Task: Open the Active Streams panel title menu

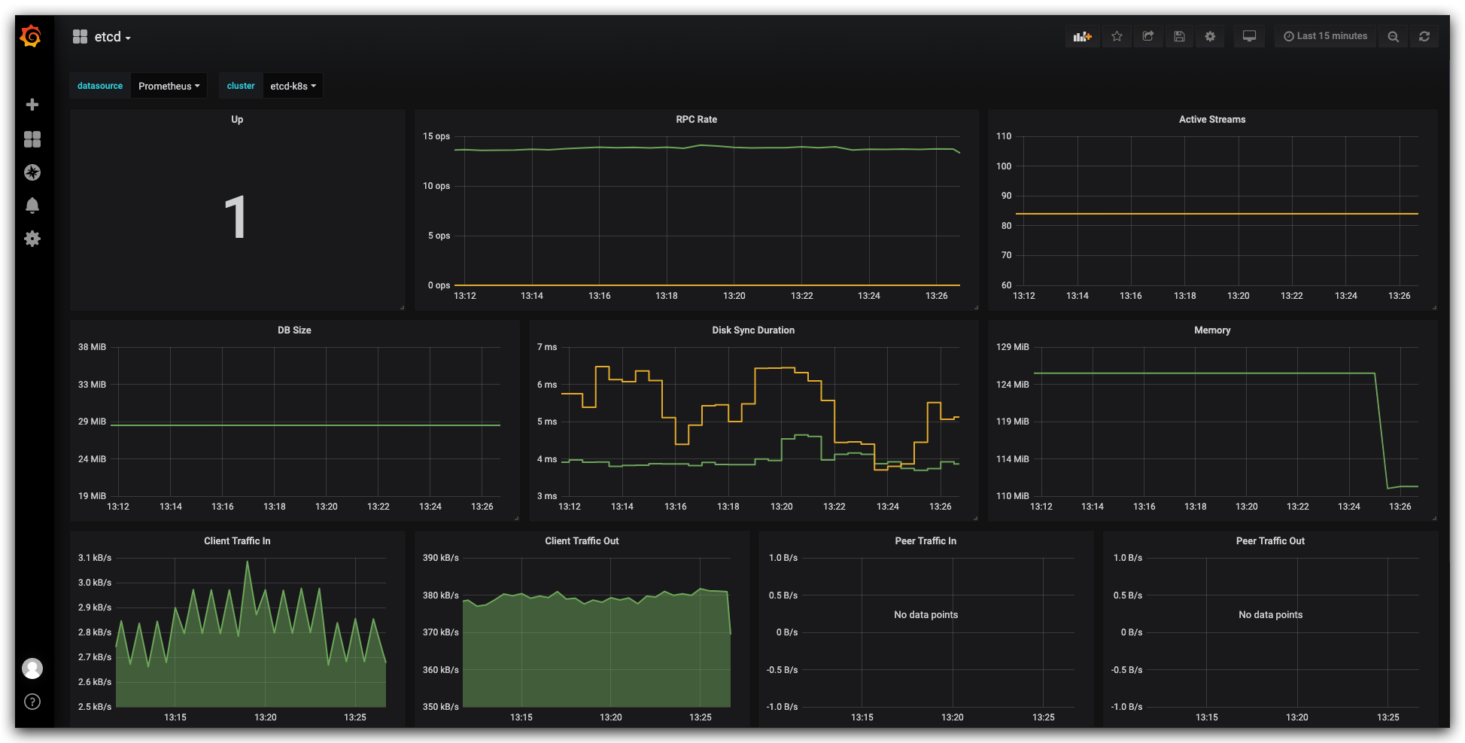Action: 1211,119
